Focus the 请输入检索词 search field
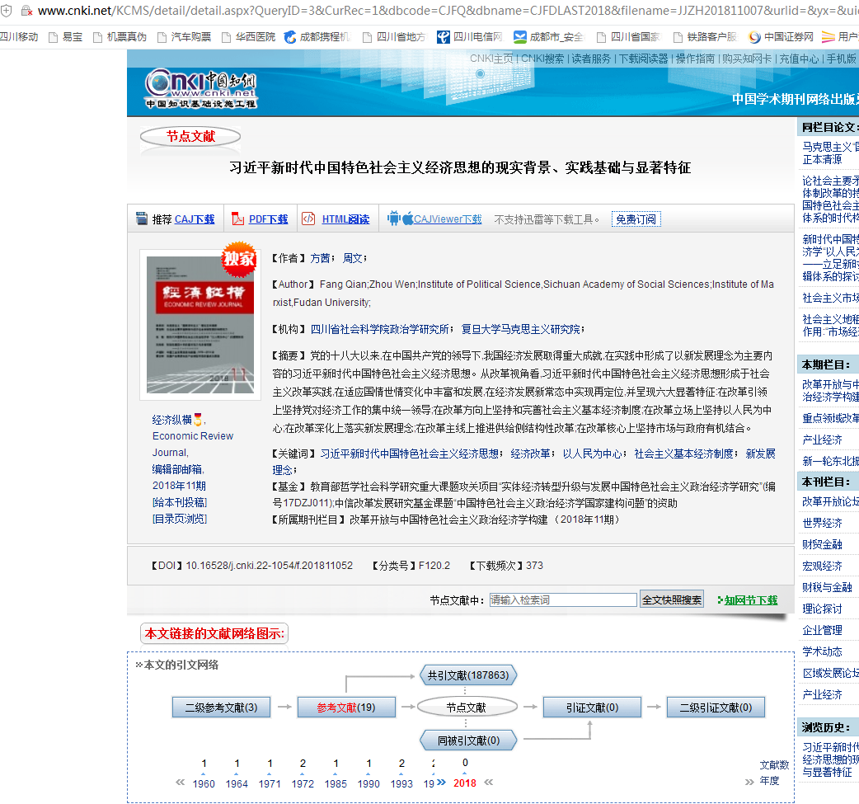Screen dimensions: 859x804 [562, 599]
